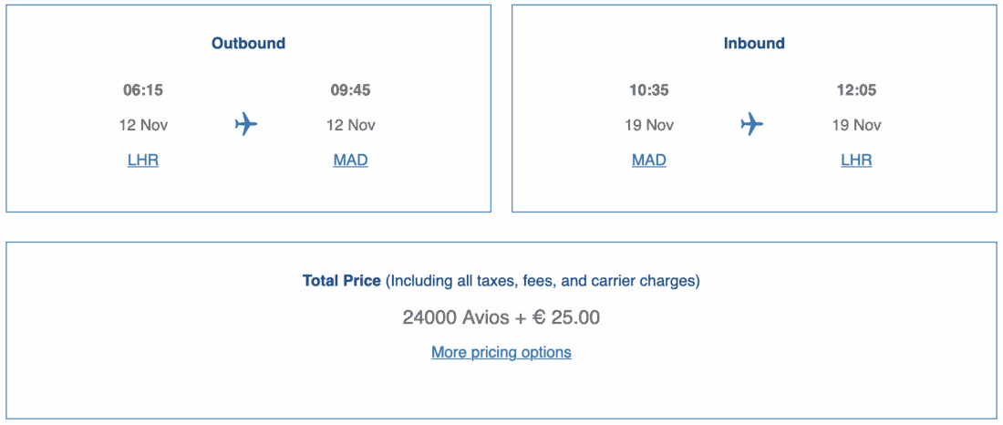The width and height of the screenshot is (1003, 425).
Task: Open the outbound departure LHR airport link
Action: pos(143,161)
